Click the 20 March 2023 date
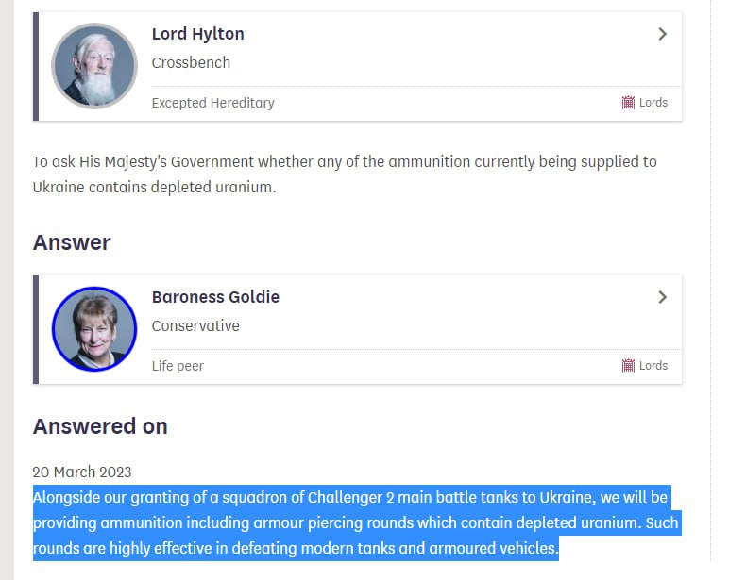The image size is (729, 580). click(x=82, y=472)
